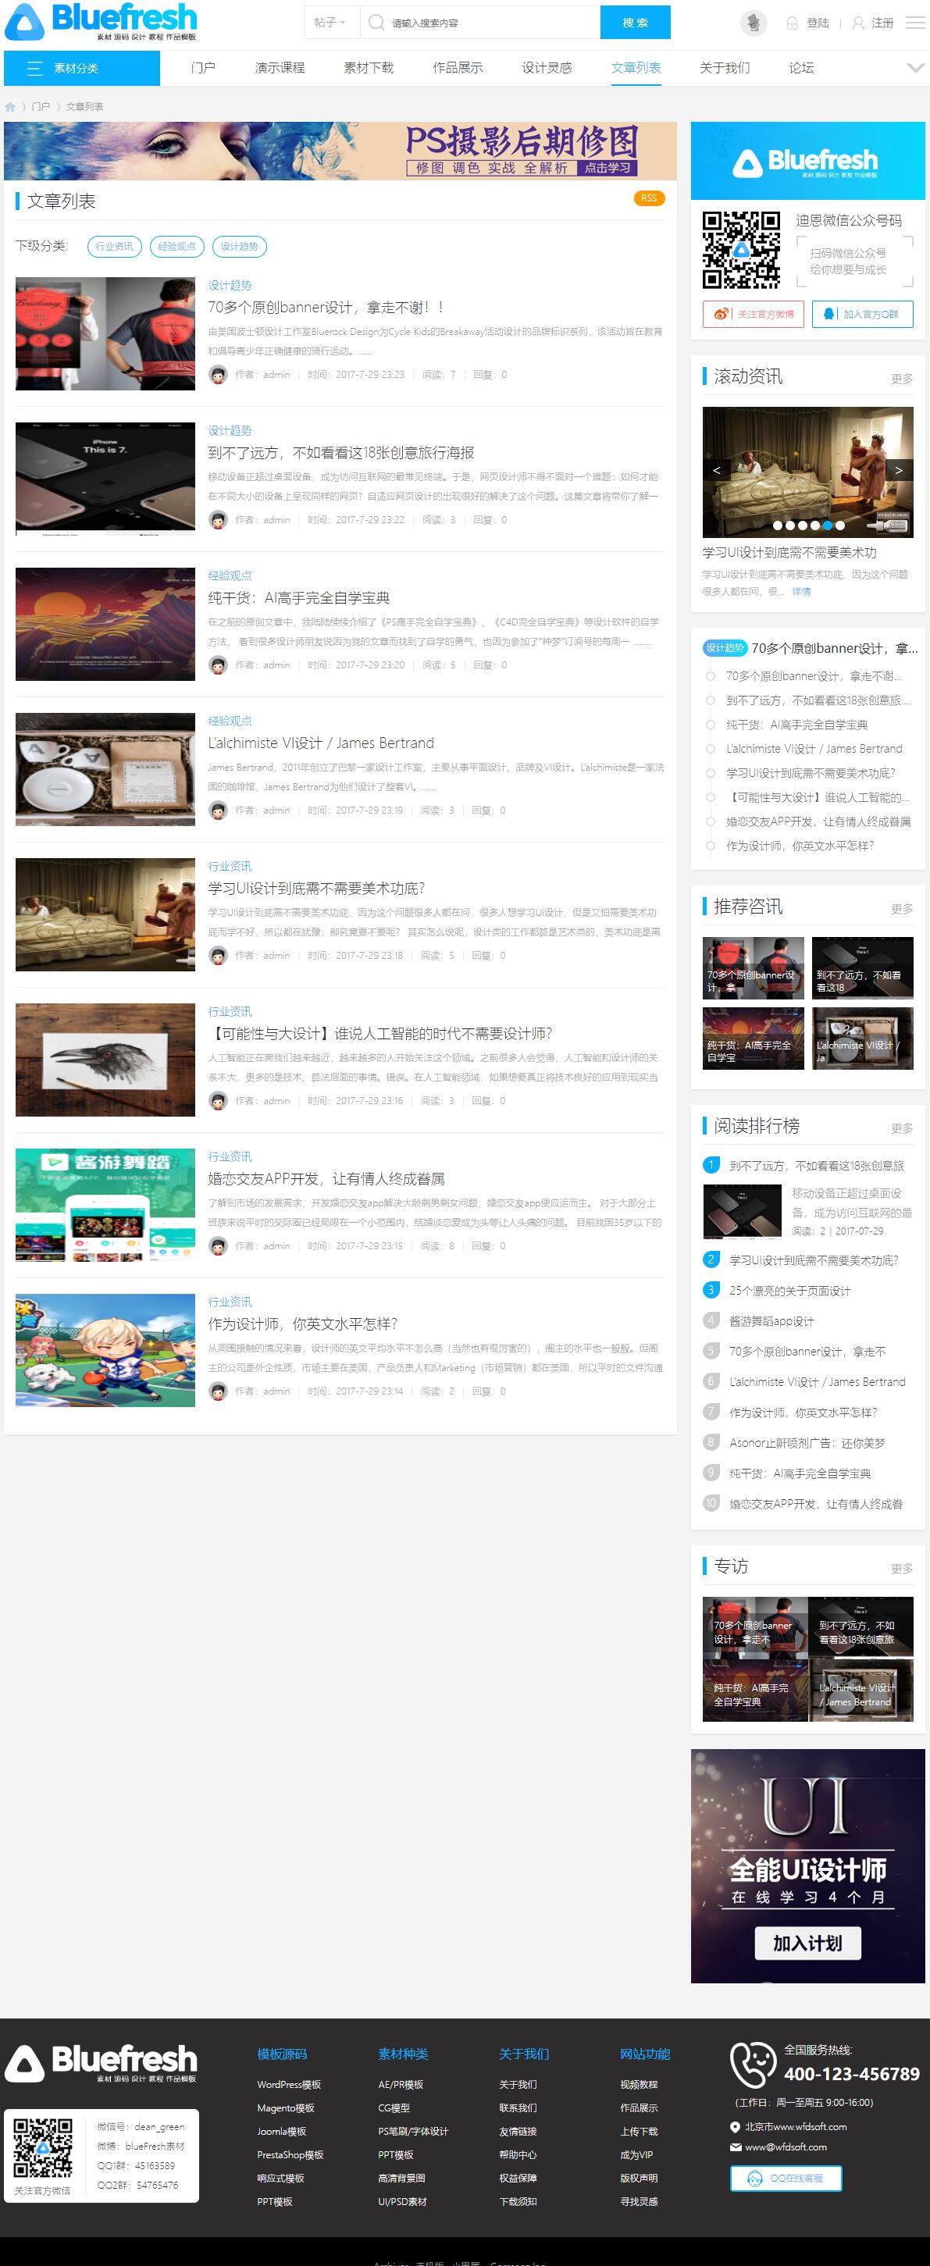930x2266 pixels.
Task: Go to previous slide with left arrow
Action: 716,471
